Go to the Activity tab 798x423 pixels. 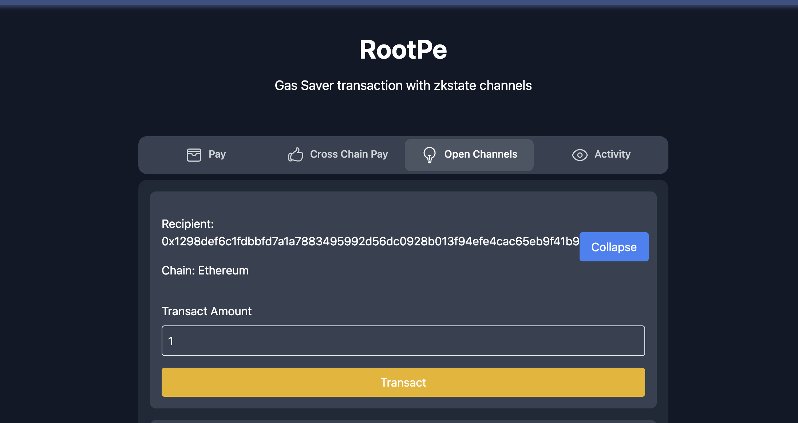(601, 155)
